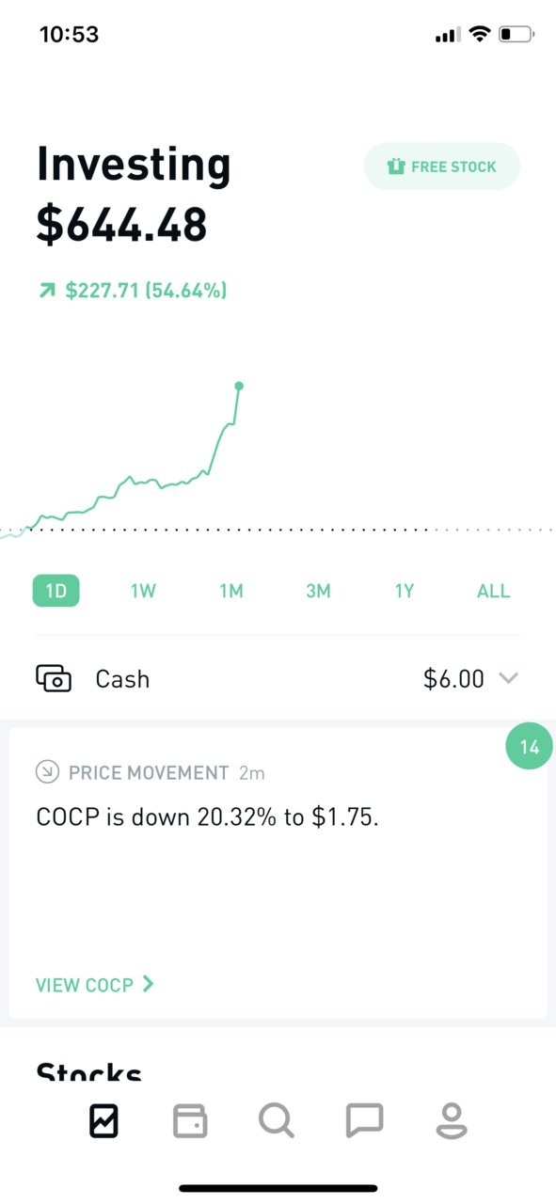Claim the FREE STOCK button
The height and width of the screenshot is (1204, 556).
pyautogui.click(x=442, y=166)
